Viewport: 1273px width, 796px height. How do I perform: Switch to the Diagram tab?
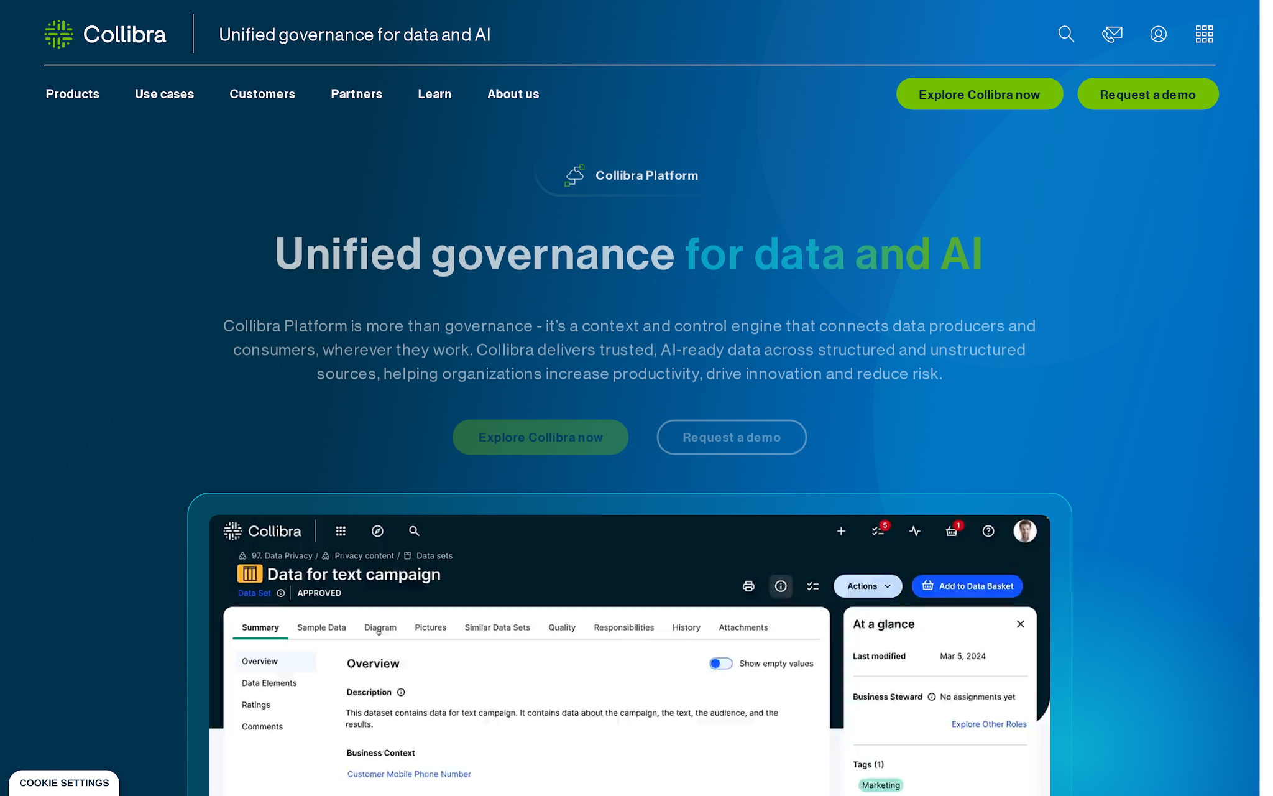(380, 627)
